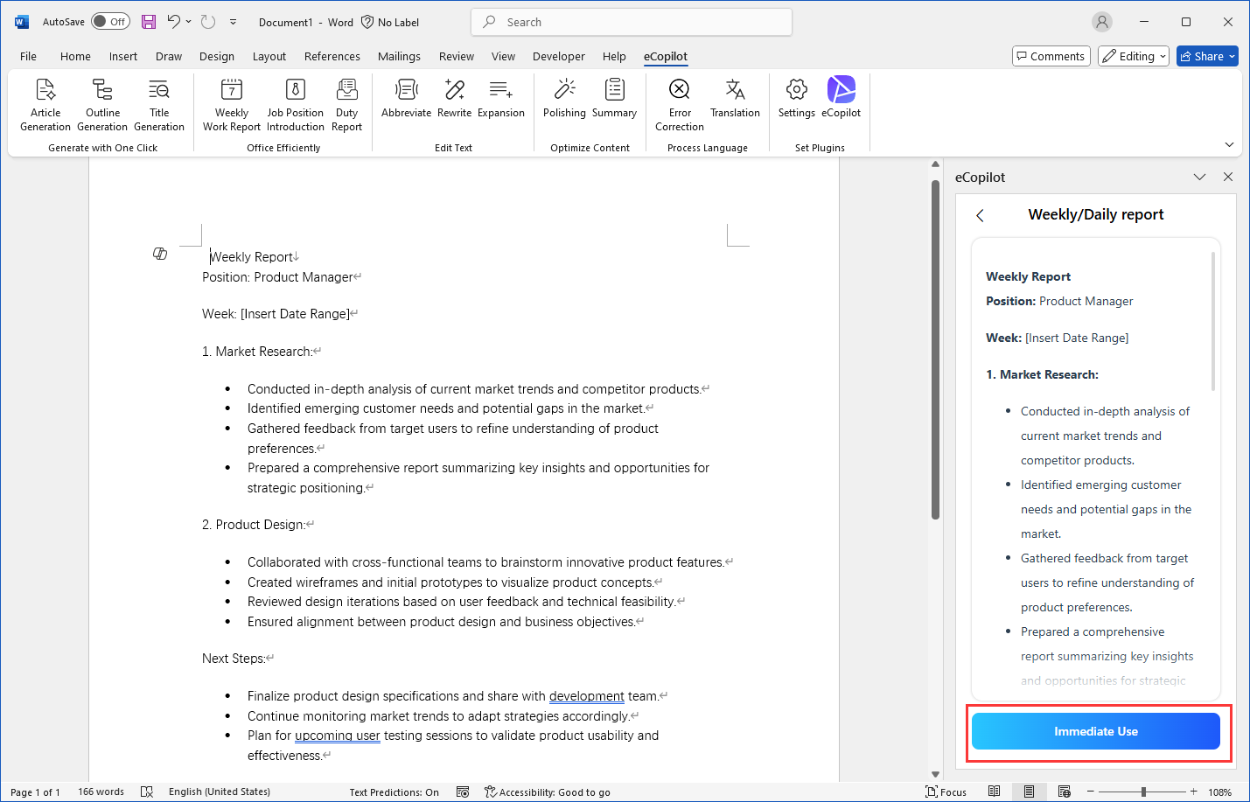Viewport: 1250px width, 802px height.
Task: Adjust the zoom slider
Action: [1146, 792]
